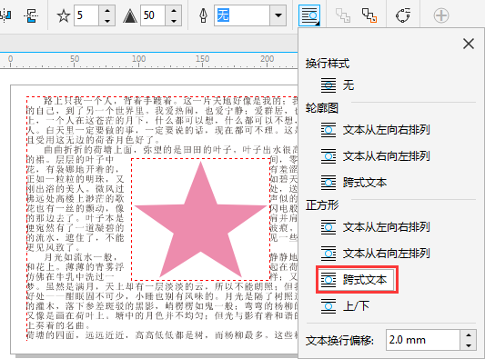Choose square 跨式文本 option
485x359 pixels.
coord(357,280)
